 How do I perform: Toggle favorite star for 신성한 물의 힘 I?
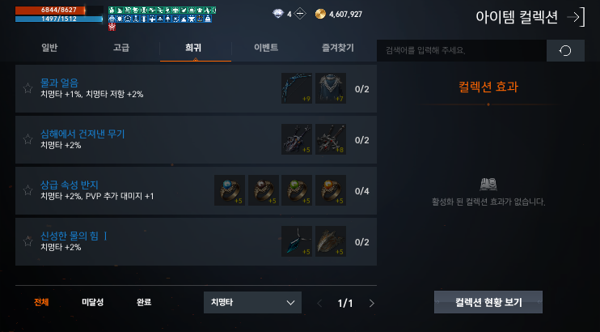(x=28, y=241)
